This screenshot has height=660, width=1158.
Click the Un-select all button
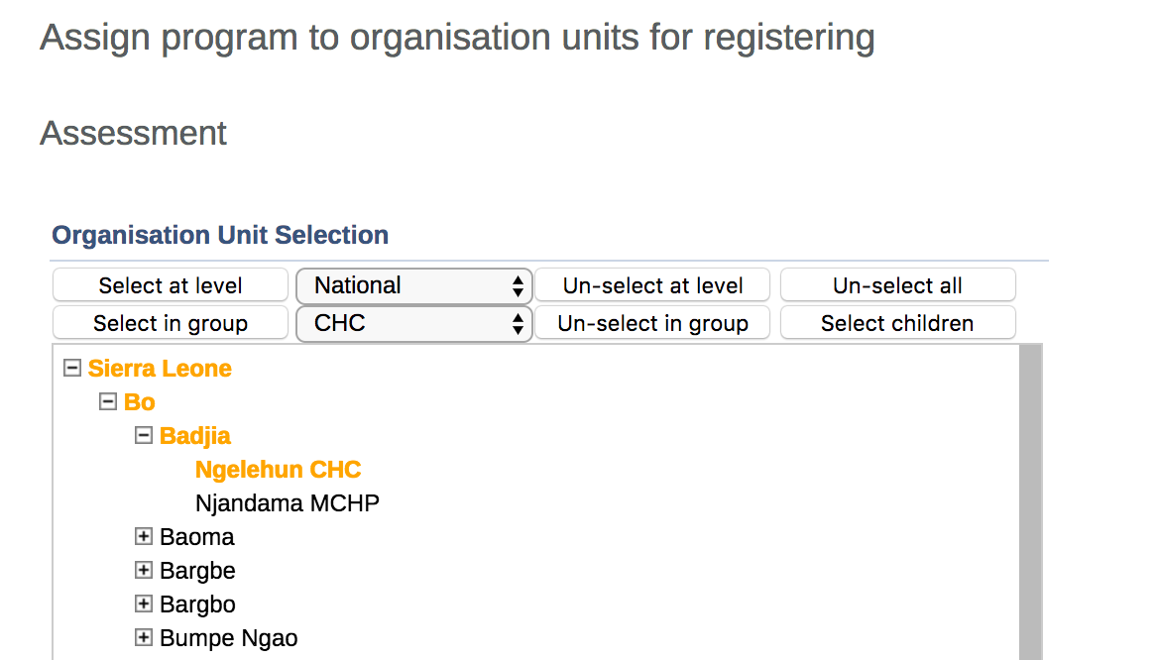(x=897, y=285)
